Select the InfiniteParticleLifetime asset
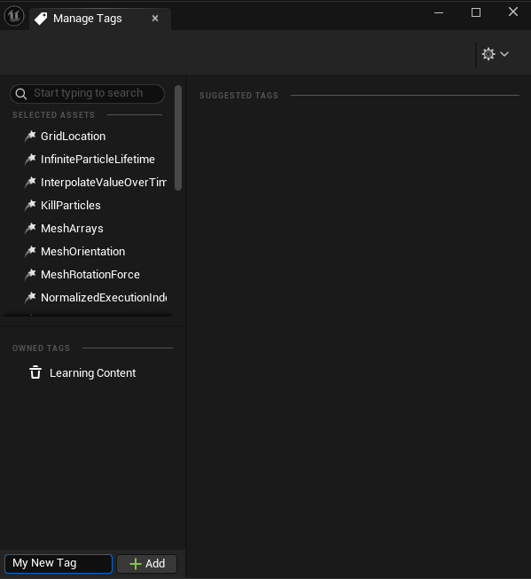The width and height of the screenshot is (531, 579). (98, 159)
